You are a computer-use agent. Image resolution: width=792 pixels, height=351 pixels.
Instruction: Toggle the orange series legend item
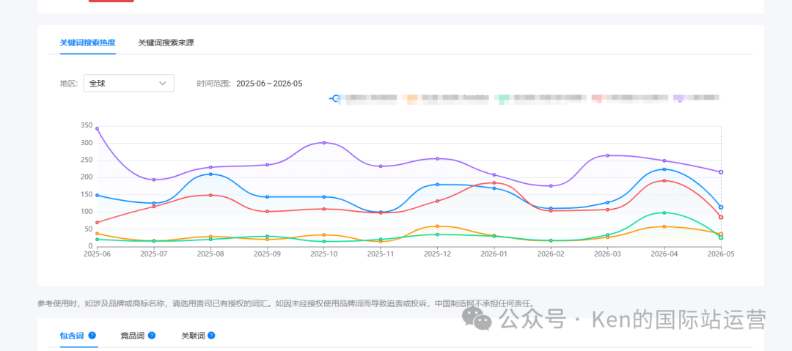tap(445, 98)
